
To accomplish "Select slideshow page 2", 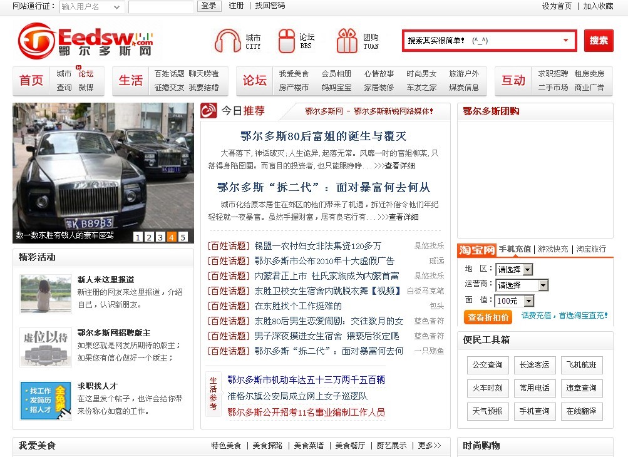I will coord(149,237).
